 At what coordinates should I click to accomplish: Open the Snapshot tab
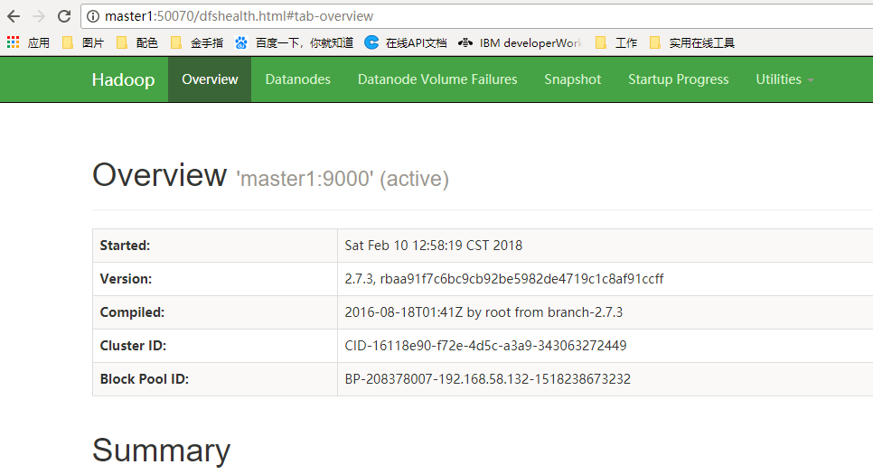573,79
